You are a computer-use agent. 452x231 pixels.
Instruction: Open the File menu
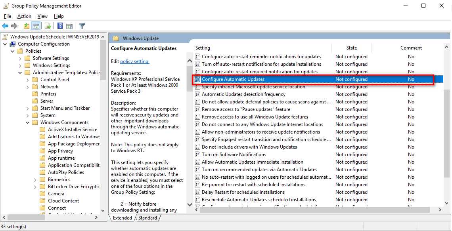(x=8, y=16)
